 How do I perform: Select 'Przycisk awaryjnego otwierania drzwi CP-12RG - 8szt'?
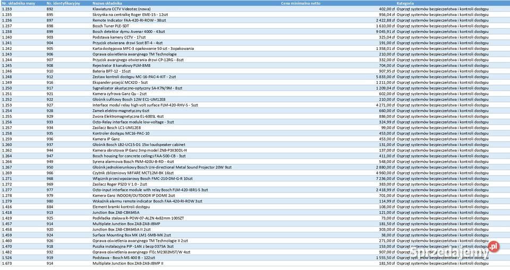click(138, 60)
